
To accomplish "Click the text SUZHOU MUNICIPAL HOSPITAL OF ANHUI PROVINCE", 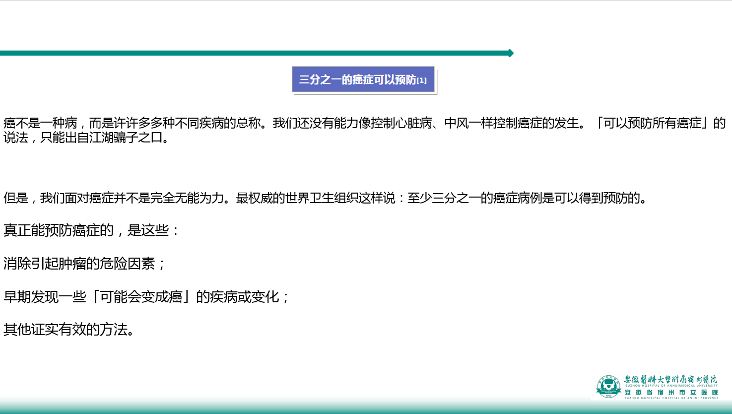I will (671, 398).
